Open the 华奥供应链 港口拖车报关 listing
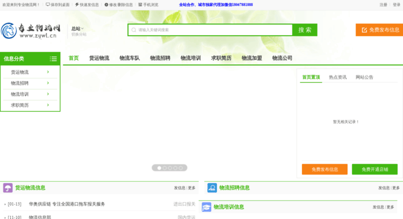 pos(67,204)
